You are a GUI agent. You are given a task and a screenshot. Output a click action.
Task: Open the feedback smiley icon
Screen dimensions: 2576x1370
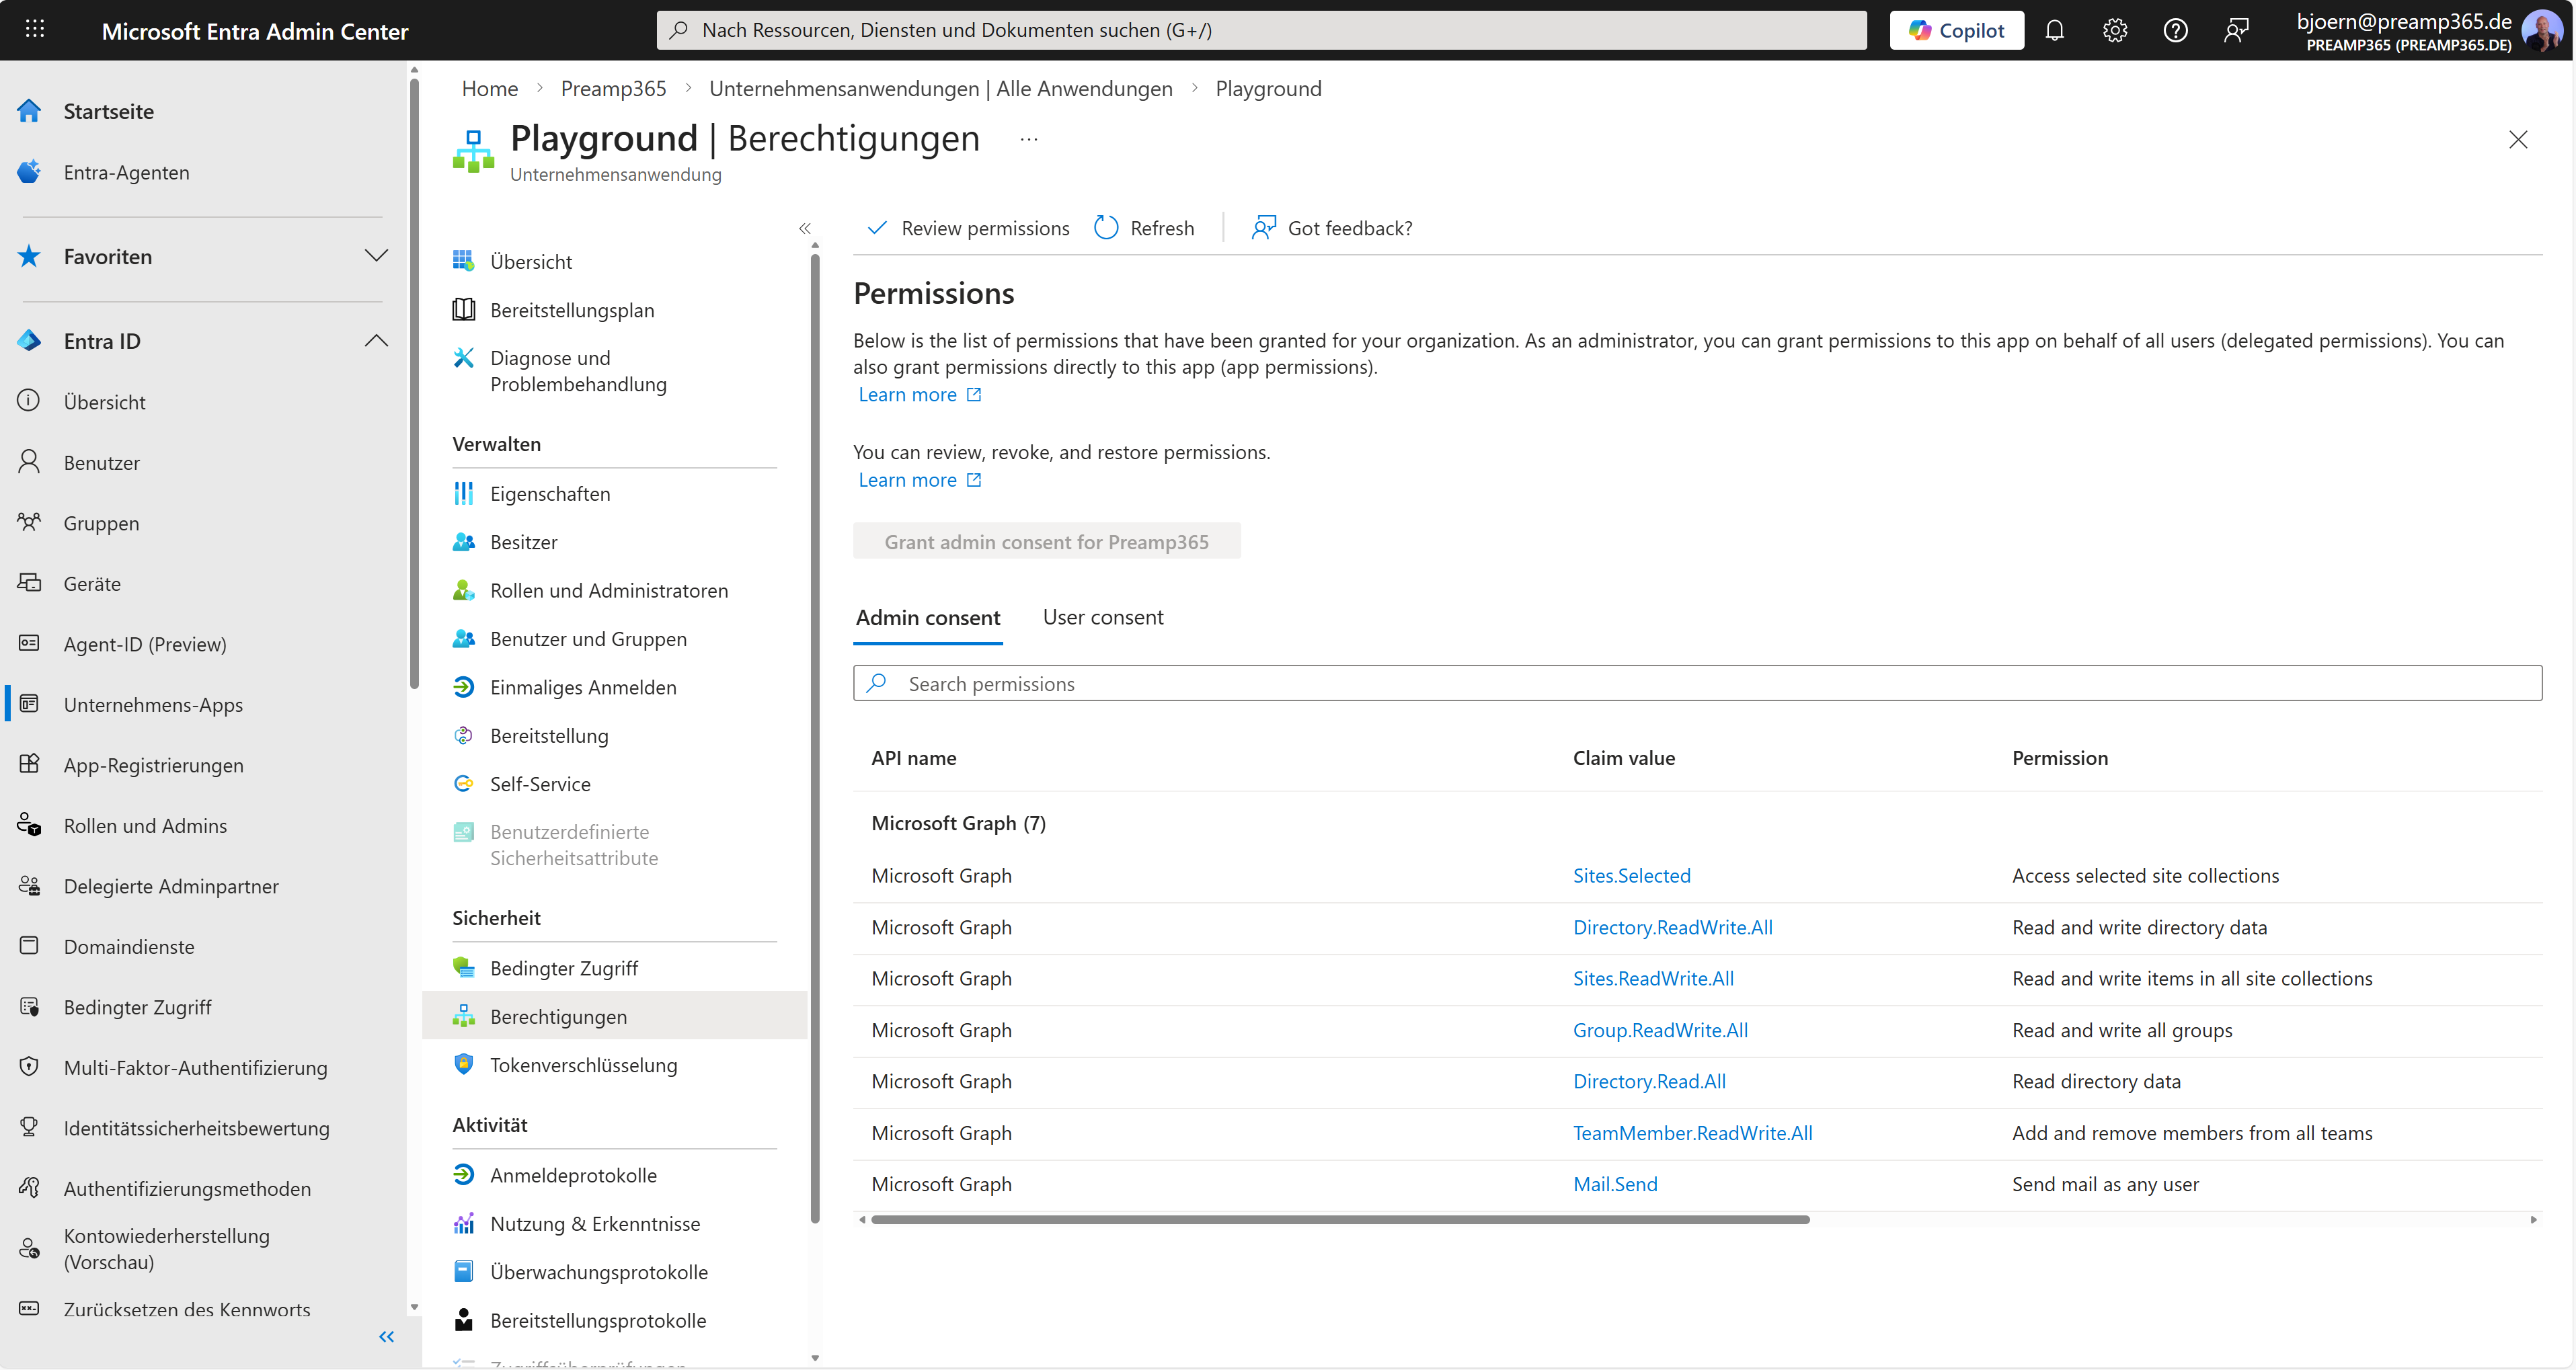[2236, 30]
